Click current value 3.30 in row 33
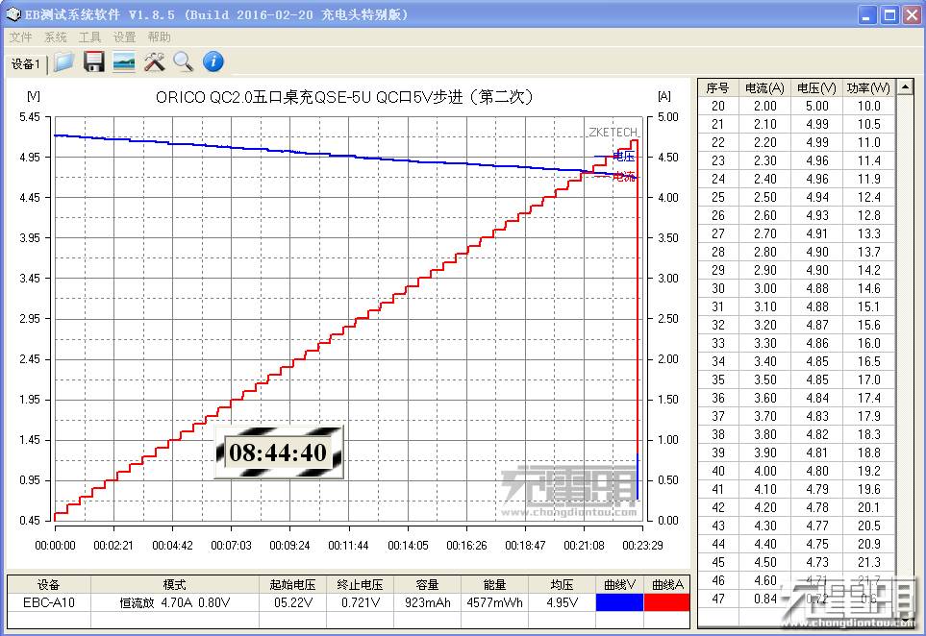926x636 pixels. 764,343
